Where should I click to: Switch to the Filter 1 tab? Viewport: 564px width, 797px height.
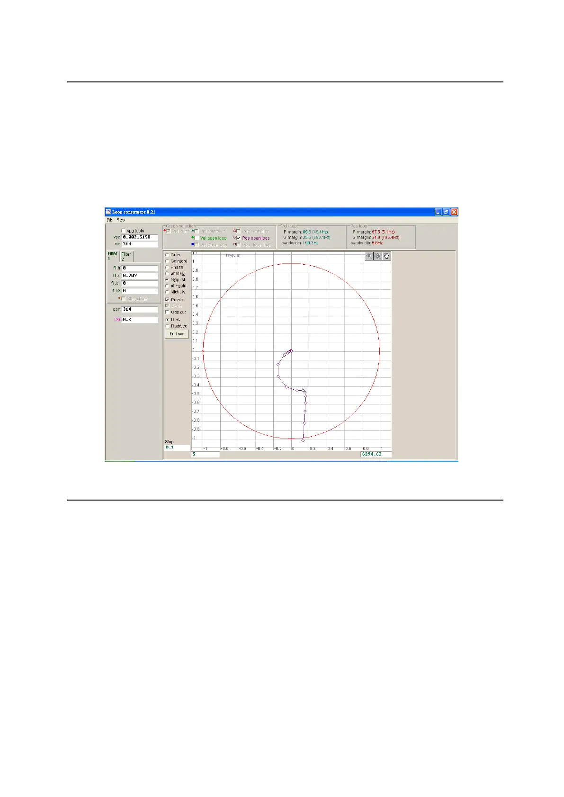click(113, 256)
